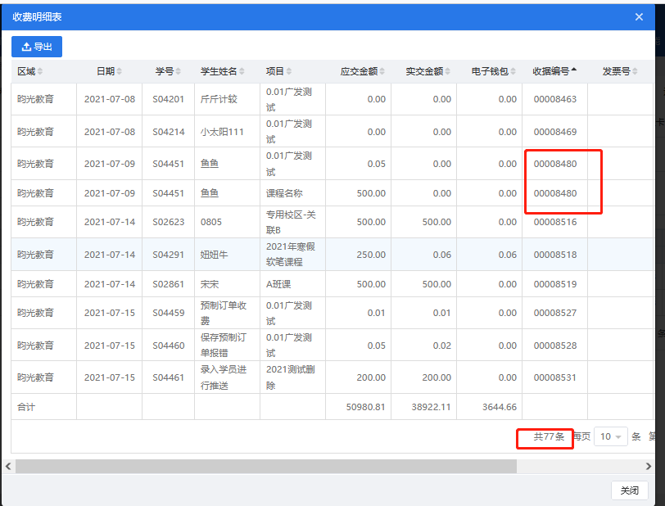Viewport: 665px width, 506px height.
Task: Click student ID S04459
Action: tap(169, 313)
